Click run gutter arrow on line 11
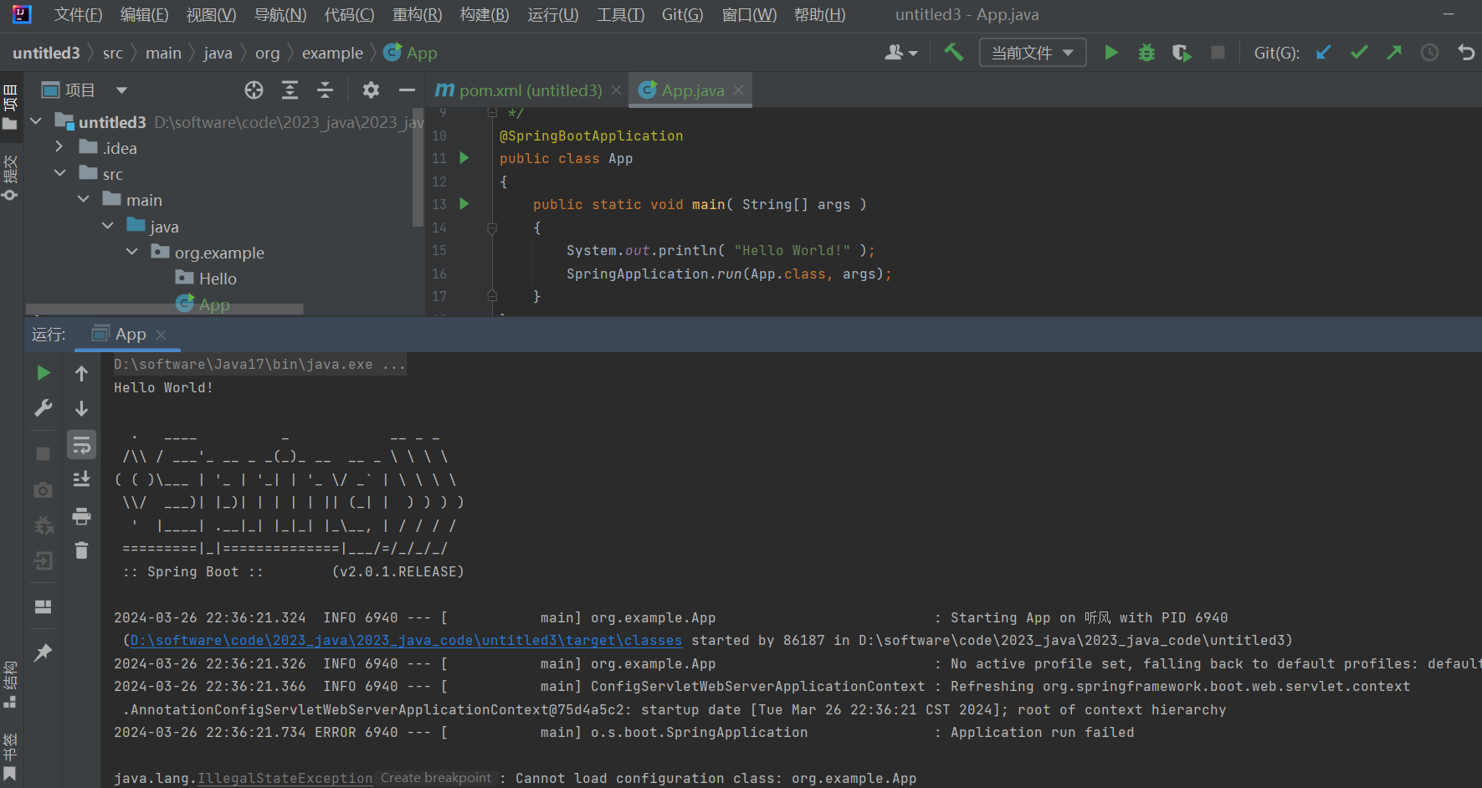 click(464, 158)
